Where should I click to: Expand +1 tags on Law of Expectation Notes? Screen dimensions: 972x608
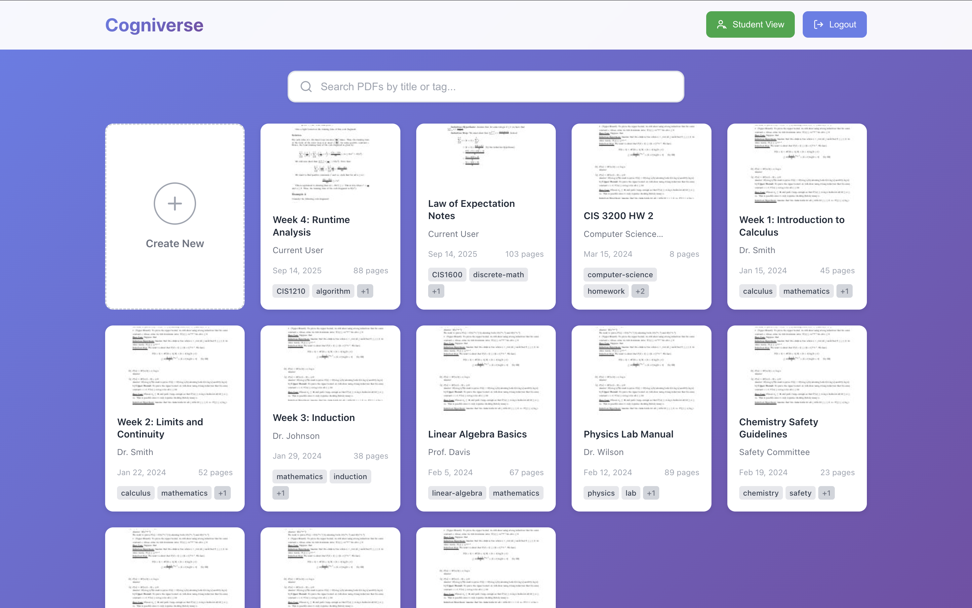pyautogui.click(x=436, y=291)
